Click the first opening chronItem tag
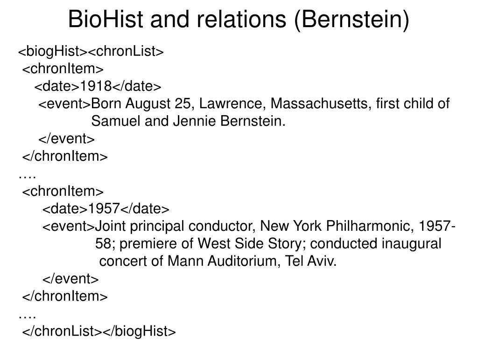478x358 pixels. [63, 69]
